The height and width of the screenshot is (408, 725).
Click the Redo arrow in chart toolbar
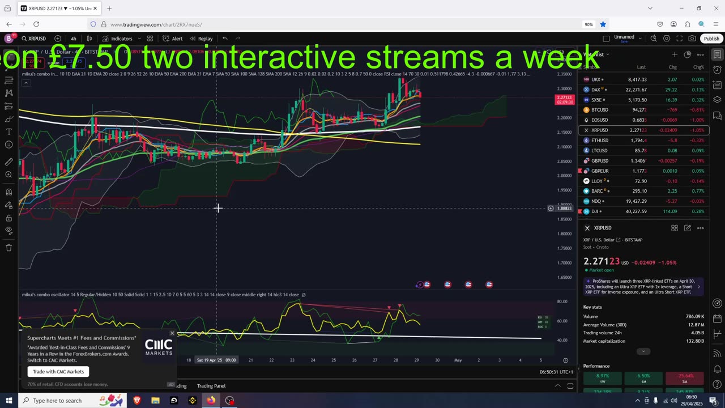(x=238, y=39)
